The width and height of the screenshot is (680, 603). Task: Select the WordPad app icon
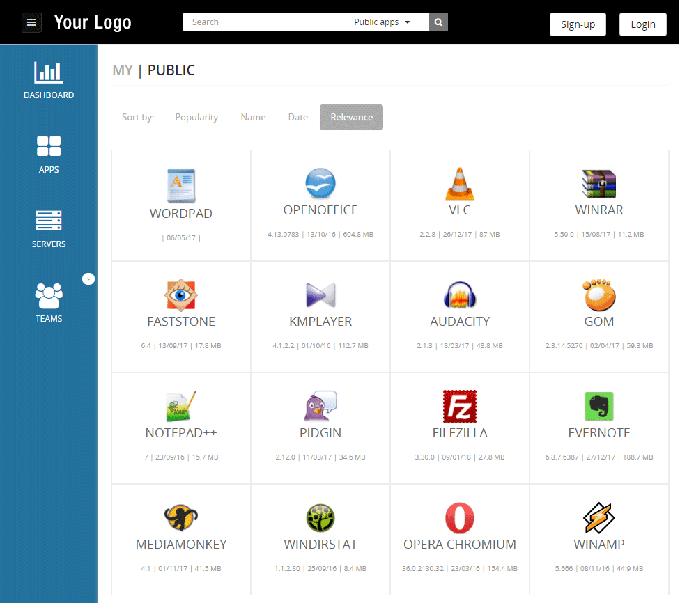[x=181, y=185]
